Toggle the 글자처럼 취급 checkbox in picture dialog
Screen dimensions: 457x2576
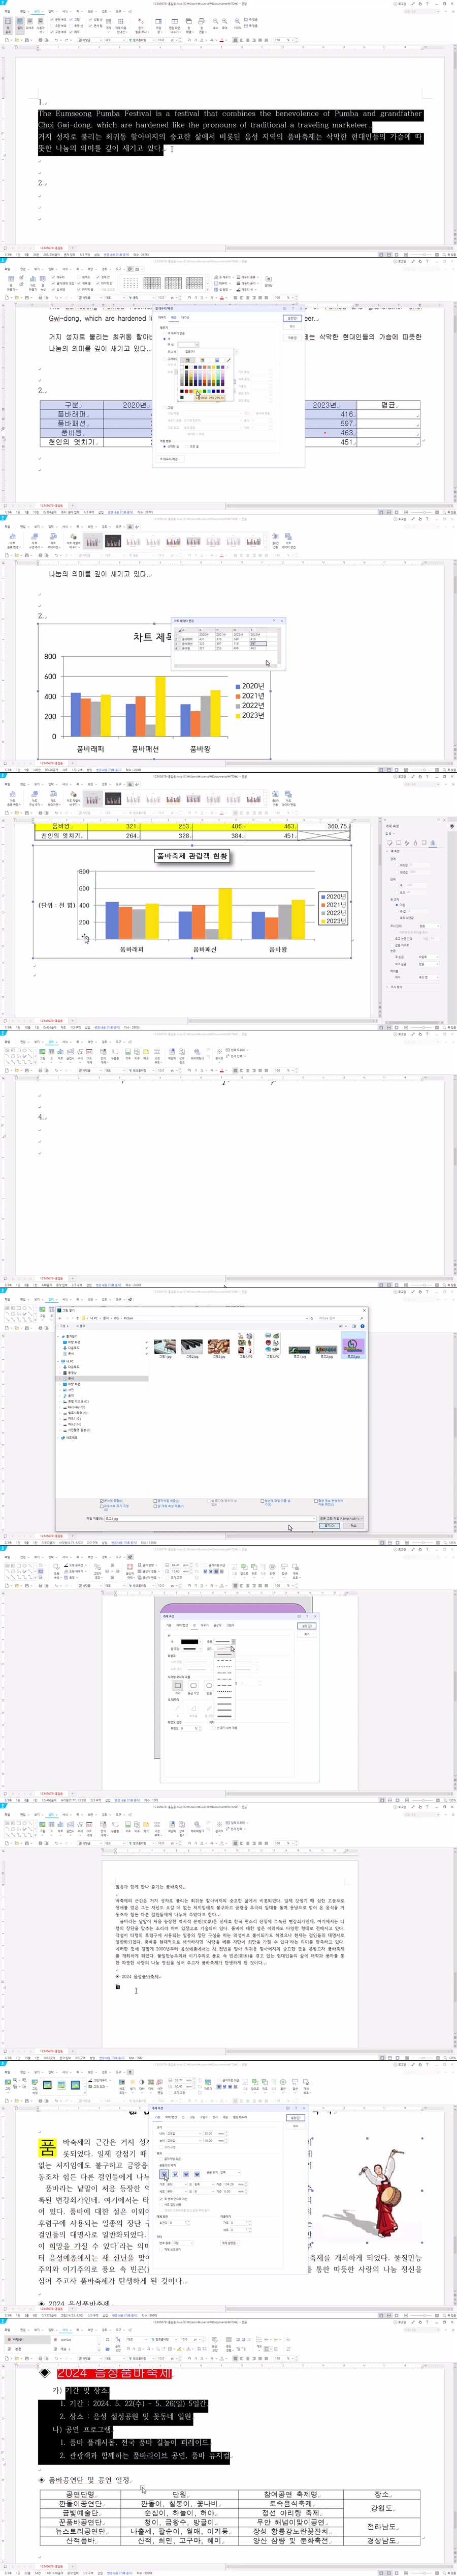pyautogui.click(x=156, y=1500)
